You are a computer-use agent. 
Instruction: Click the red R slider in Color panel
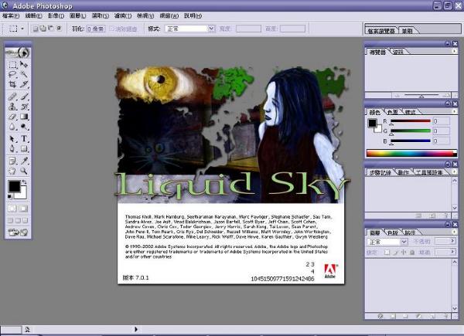(410, 121)
